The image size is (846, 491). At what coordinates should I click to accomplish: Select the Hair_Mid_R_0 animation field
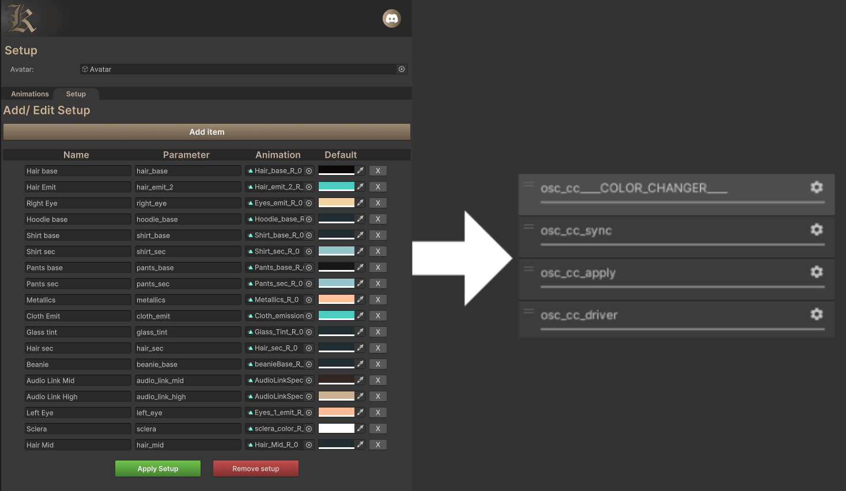[x=280, y=445]
